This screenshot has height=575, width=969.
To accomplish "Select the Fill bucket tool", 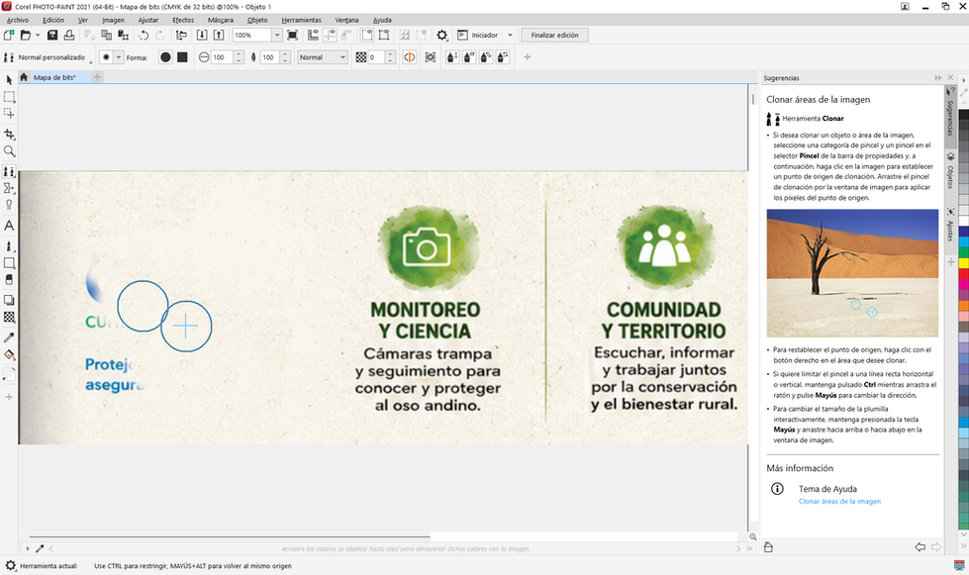I will tap(9, 354).
